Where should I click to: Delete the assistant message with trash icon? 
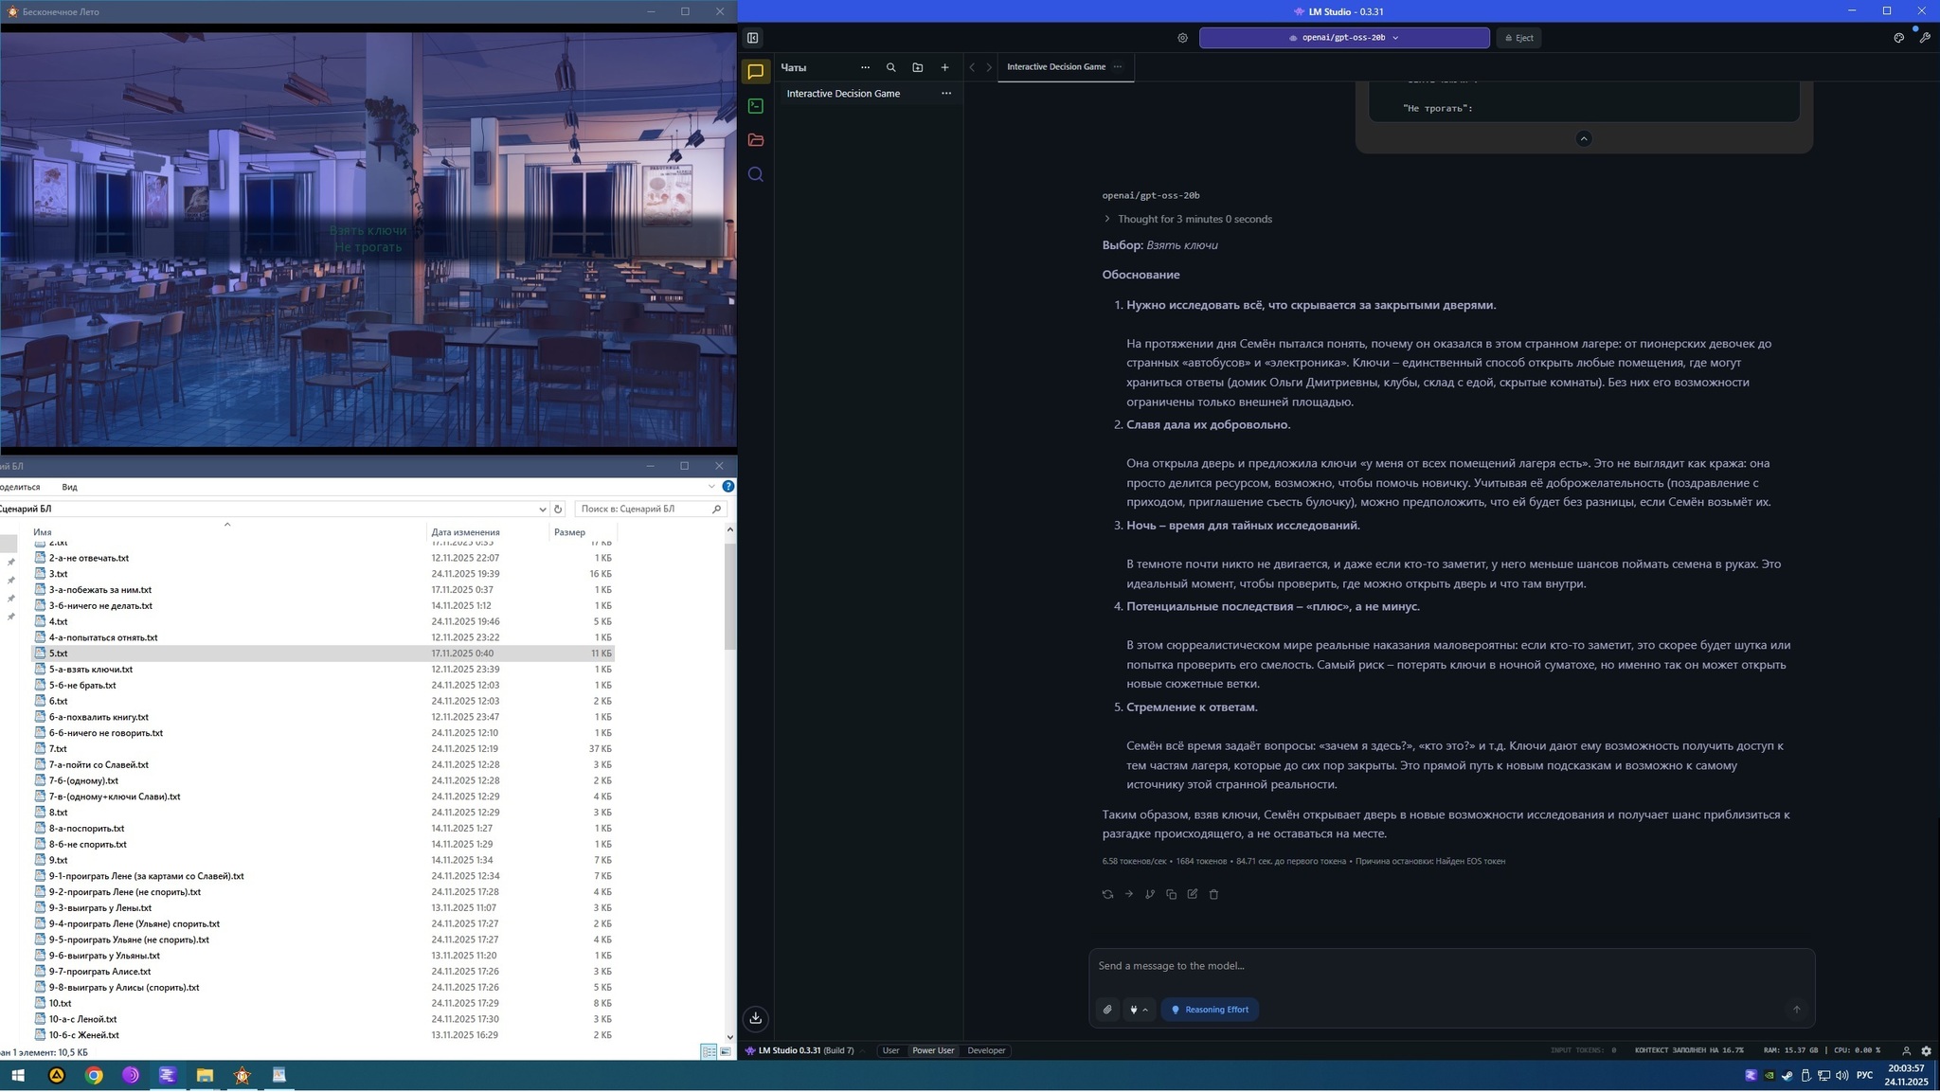(1213, 894)
